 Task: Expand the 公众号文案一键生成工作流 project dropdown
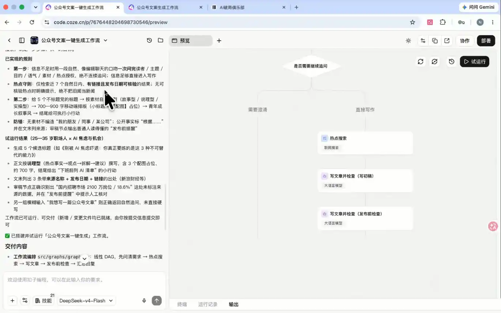(105, 41)
